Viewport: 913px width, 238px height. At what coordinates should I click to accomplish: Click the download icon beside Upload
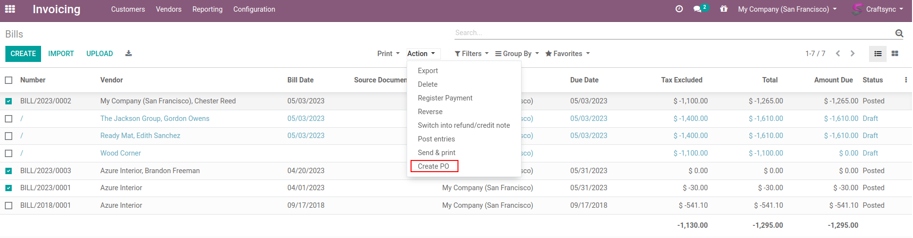click(129, 54)
